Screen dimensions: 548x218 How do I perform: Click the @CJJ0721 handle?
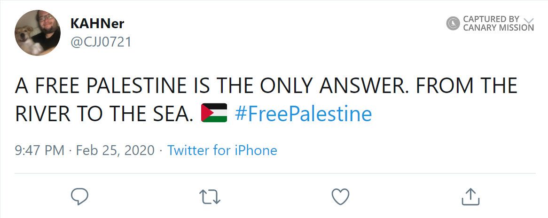(101, 42)
